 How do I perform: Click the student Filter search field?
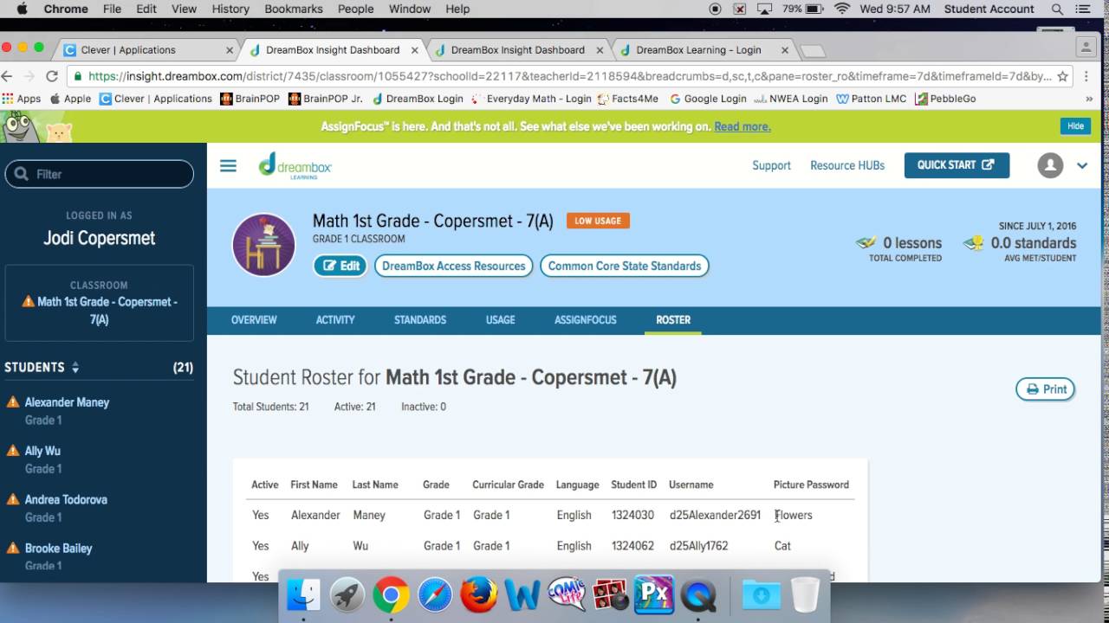pos(100,174)
